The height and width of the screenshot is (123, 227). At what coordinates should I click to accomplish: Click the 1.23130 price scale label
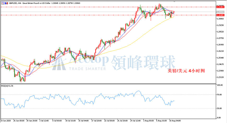[220, 77]
